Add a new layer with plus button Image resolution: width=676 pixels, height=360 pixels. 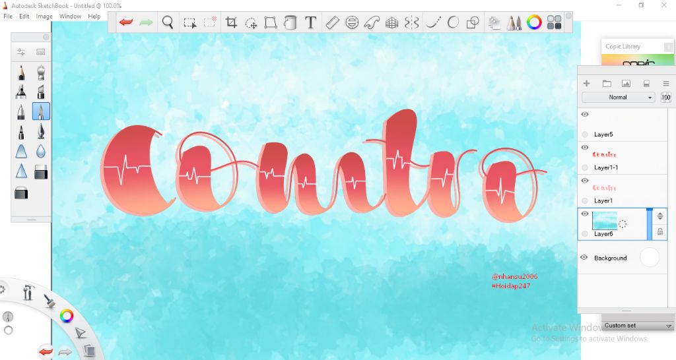click(x=586, y=83)
